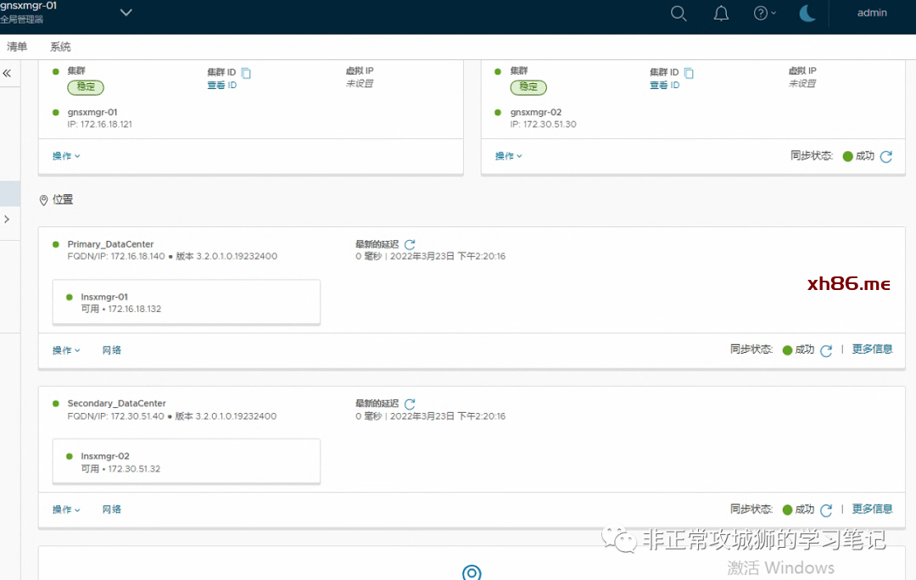Refresh latency for Primary_DataCenter
This screenshot has width=916, height=580.
coord(410,244)
